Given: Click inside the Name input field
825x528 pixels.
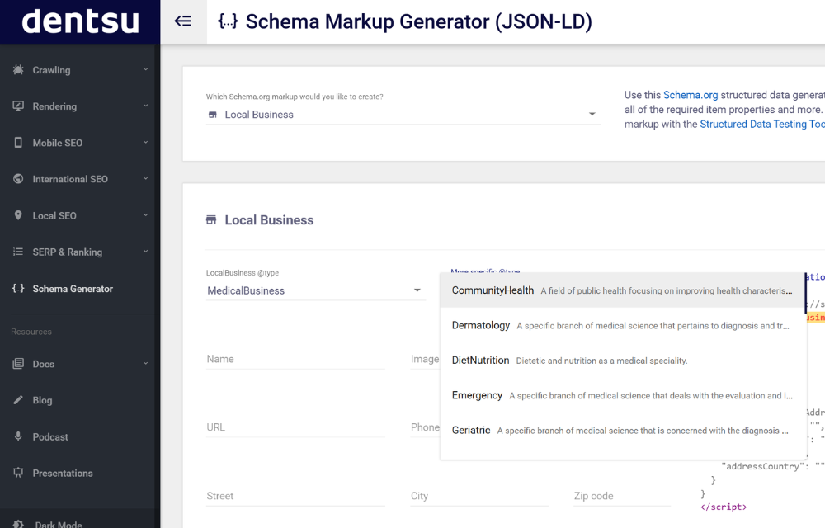Looking at the screenshot, I should tap(272, 359).
